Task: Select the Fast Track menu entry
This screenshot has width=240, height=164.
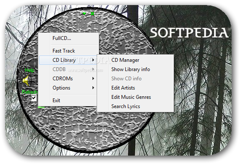Action: tap(68, 51)
